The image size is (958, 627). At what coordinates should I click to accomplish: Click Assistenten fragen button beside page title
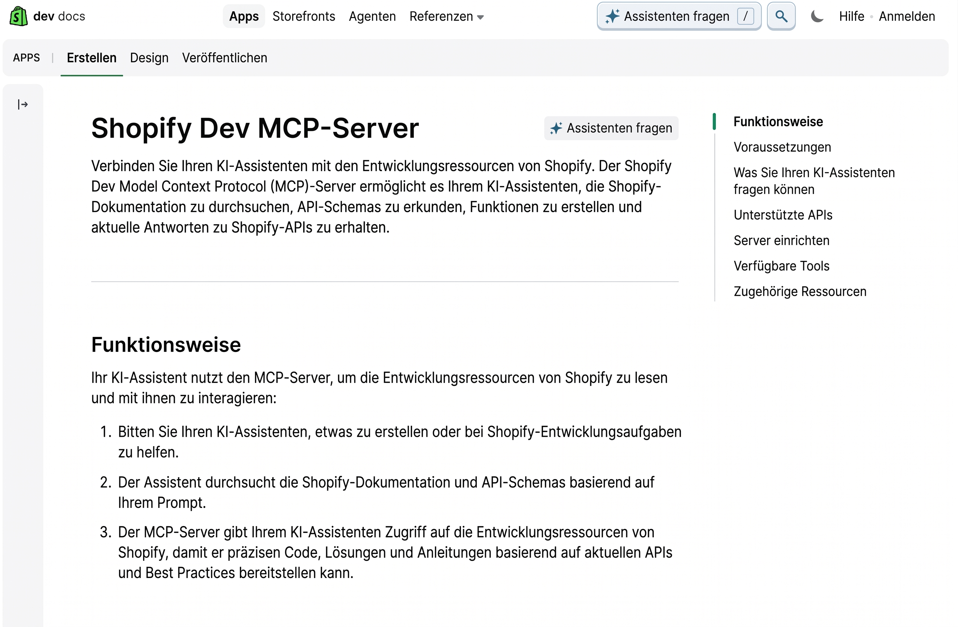point(611,128)
